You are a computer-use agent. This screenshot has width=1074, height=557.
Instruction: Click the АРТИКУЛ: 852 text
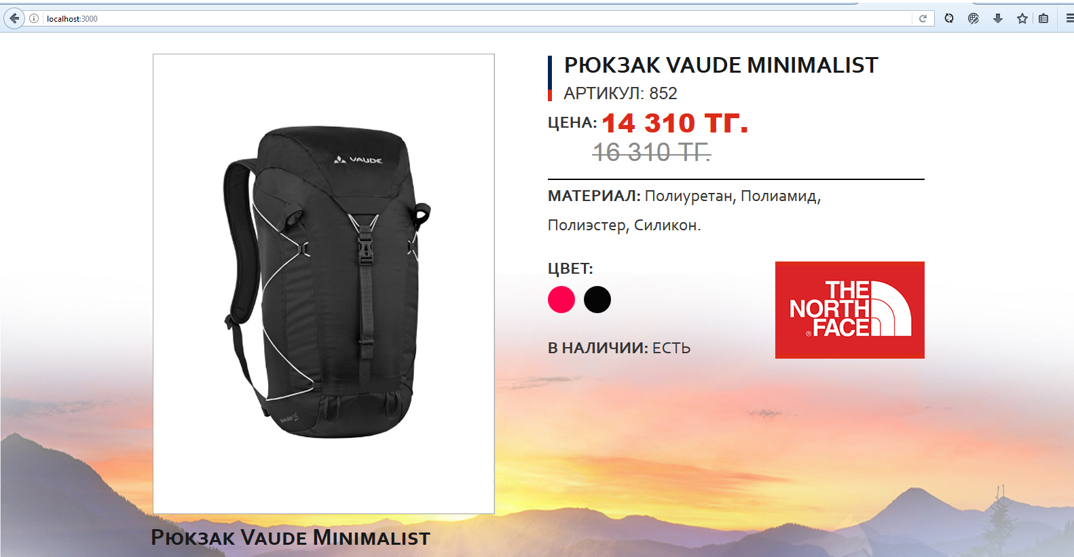tap(621, 93)
